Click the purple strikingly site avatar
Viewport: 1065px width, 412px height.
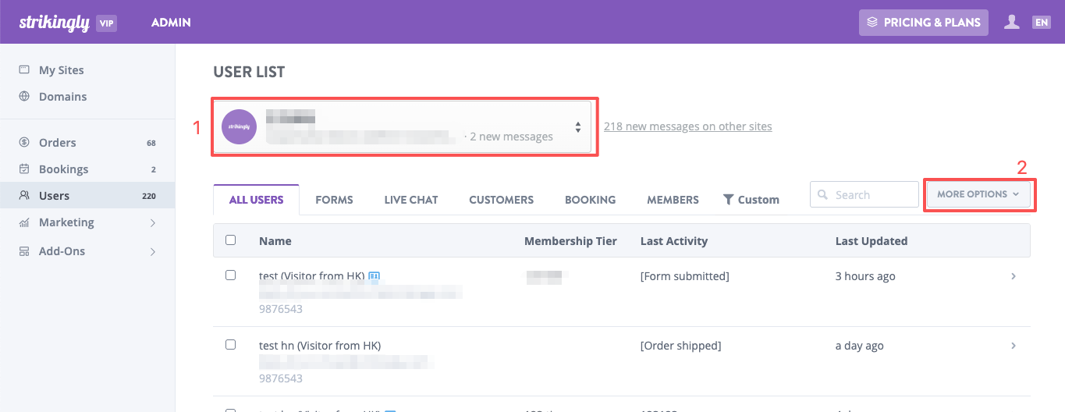click(x=240, y=126)
